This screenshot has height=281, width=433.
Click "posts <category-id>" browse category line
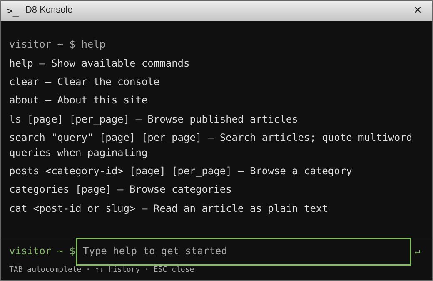tap(181, 171)
